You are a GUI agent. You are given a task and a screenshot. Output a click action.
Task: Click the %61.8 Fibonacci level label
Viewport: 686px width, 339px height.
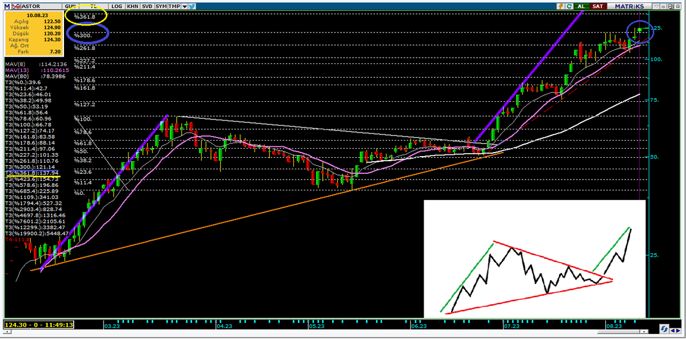point(83,143)
